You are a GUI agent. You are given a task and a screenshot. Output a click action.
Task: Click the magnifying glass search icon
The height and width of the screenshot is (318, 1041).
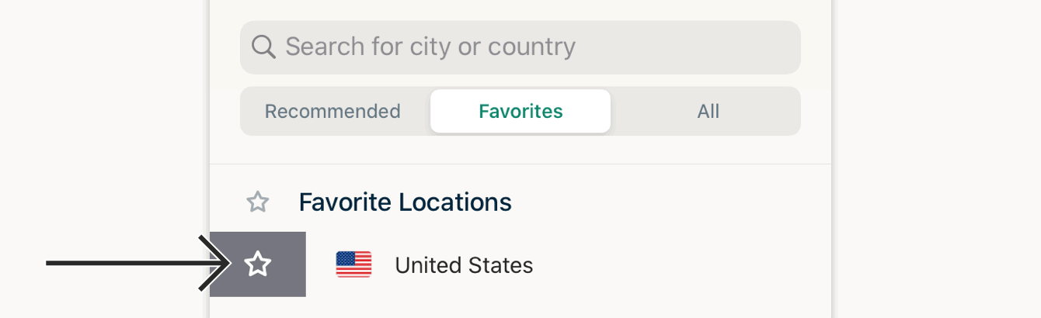click(x=264, y=47)
